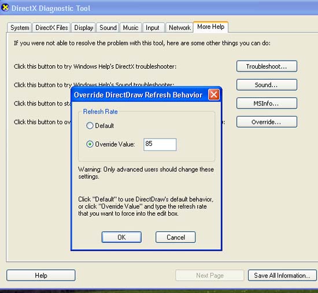318x293 pixels.
Task: Switch to the Display tab
Action: [x=83, y=28]
